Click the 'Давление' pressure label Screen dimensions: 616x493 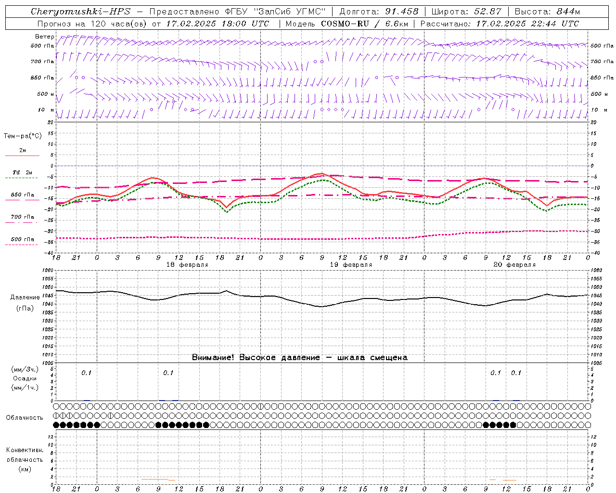pos(25,298)
